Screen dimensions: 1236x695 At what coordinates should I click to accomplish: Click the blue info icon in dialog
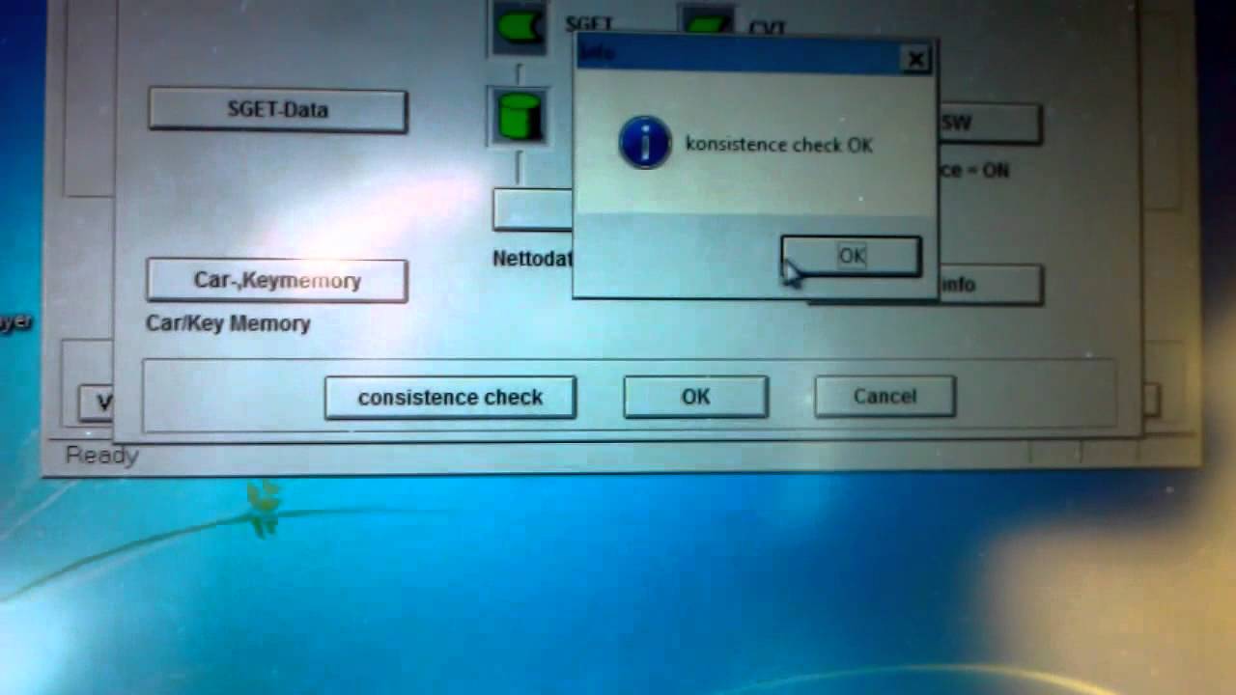[645, 143]
